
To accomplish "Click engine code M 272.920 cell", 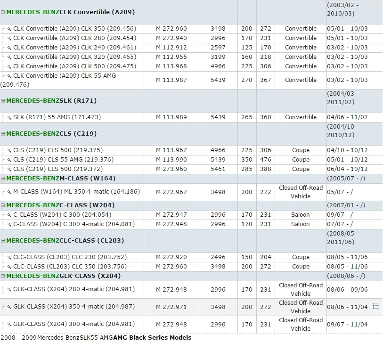I will [x=171, y=257].
